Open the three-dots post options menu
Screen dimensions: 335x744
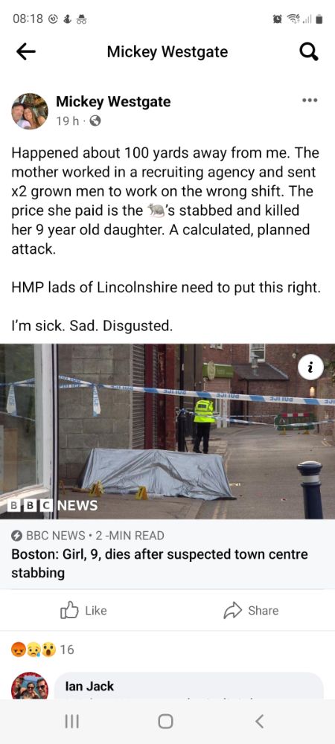(x=310, y=100)
